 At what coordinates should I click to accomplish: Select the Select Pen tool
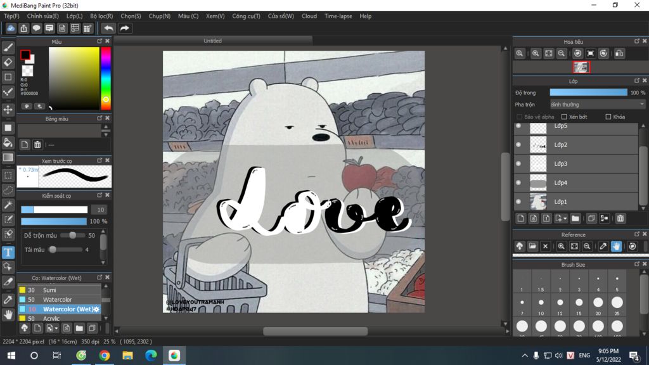pyautogui.click(x=8, y=219)
